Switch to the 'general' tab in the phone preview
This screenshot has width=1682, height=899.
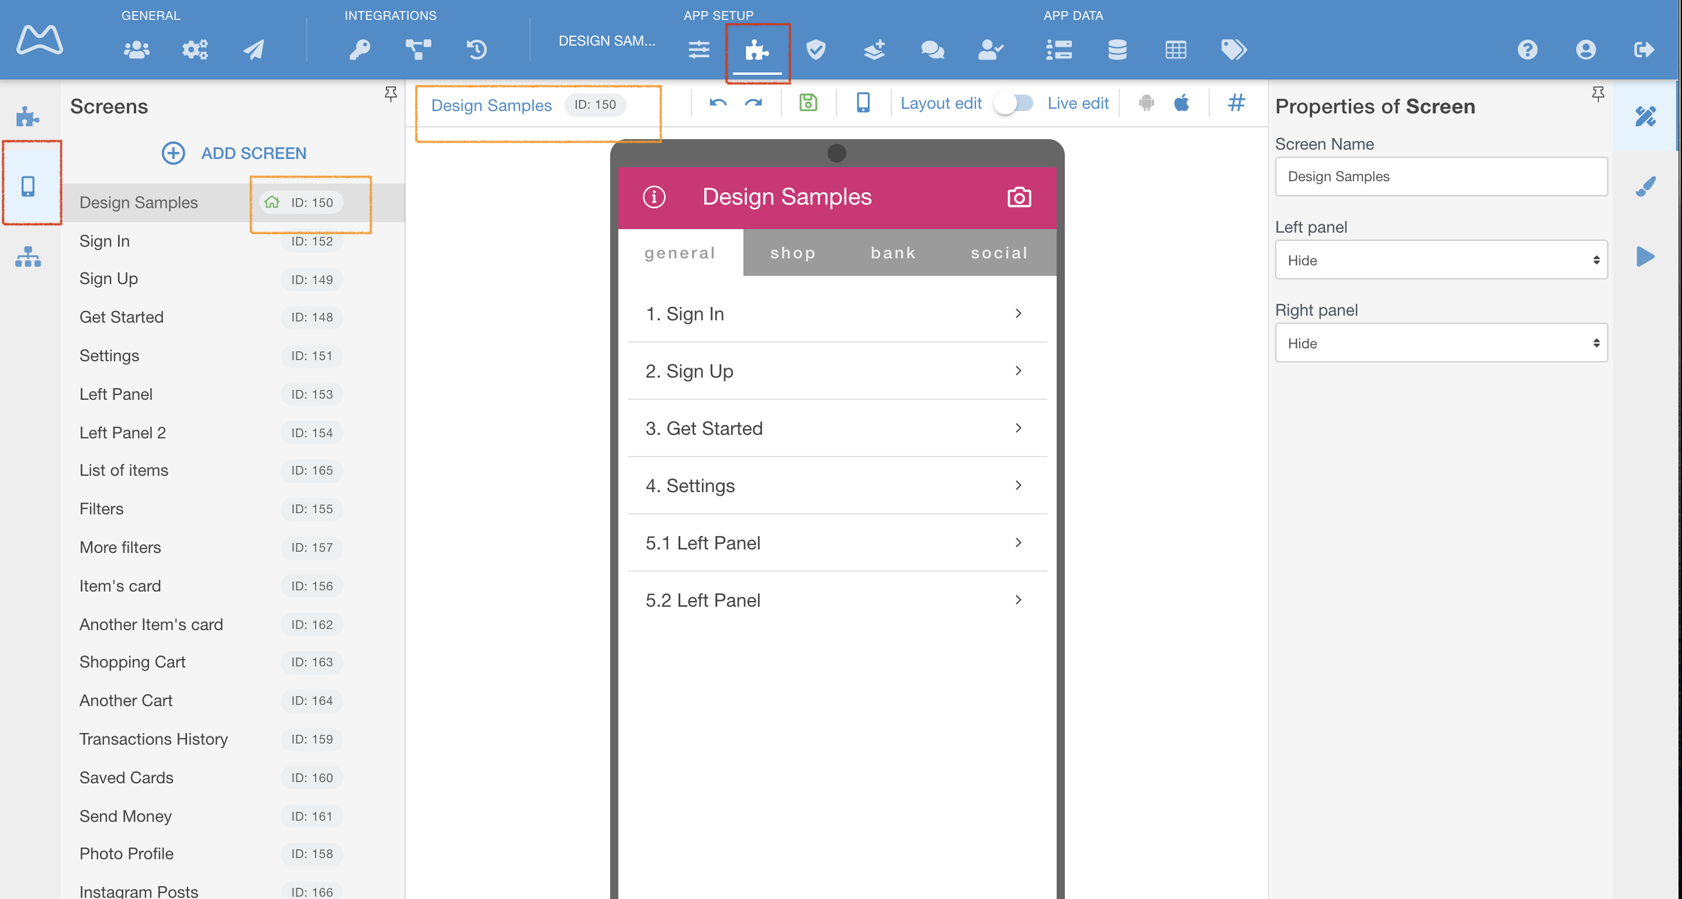[680, 253]
